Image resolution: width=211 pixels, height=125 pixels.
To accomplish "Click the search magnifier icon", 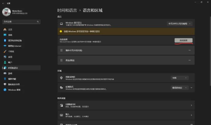I will pos(38,22).
